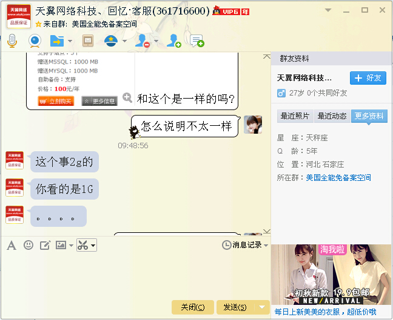Expand the send button options arrow
Image resolution: width=393 pixels, height=320 pixels.
click(x=262, y=307)
